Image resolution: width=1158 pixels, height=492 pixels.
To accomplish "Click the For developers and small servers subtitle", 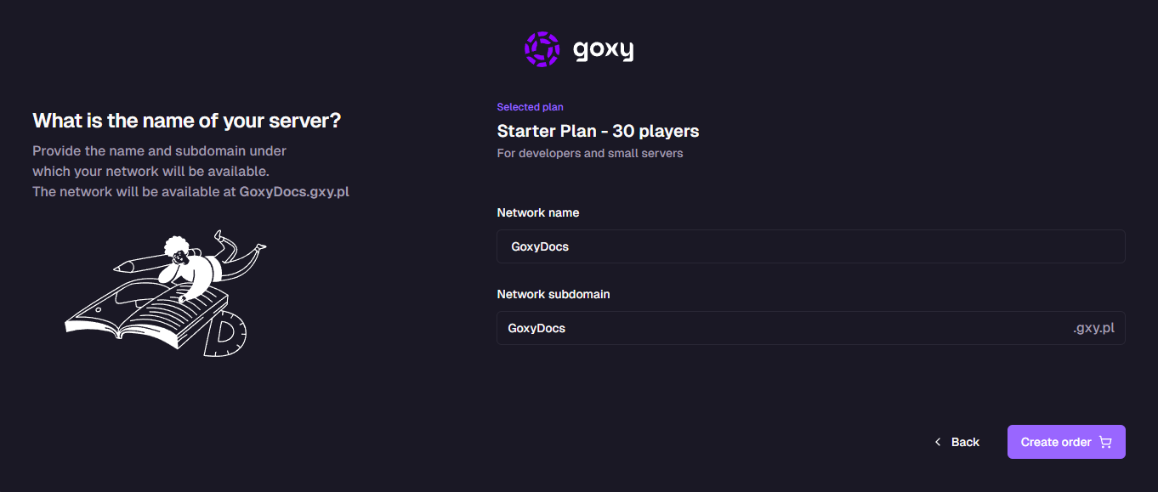I will 590,153.
